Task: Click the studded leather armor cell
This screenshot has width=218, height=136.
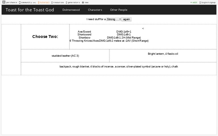Action: [x=65, y=56]
